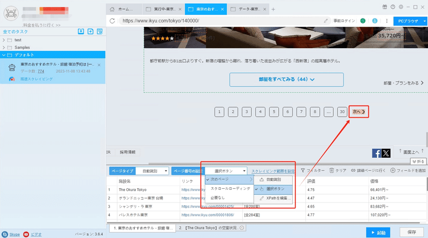428x238 pixels.
Task: Click the 画面上へ scroll-to-top link
Action: click(411, 152)
